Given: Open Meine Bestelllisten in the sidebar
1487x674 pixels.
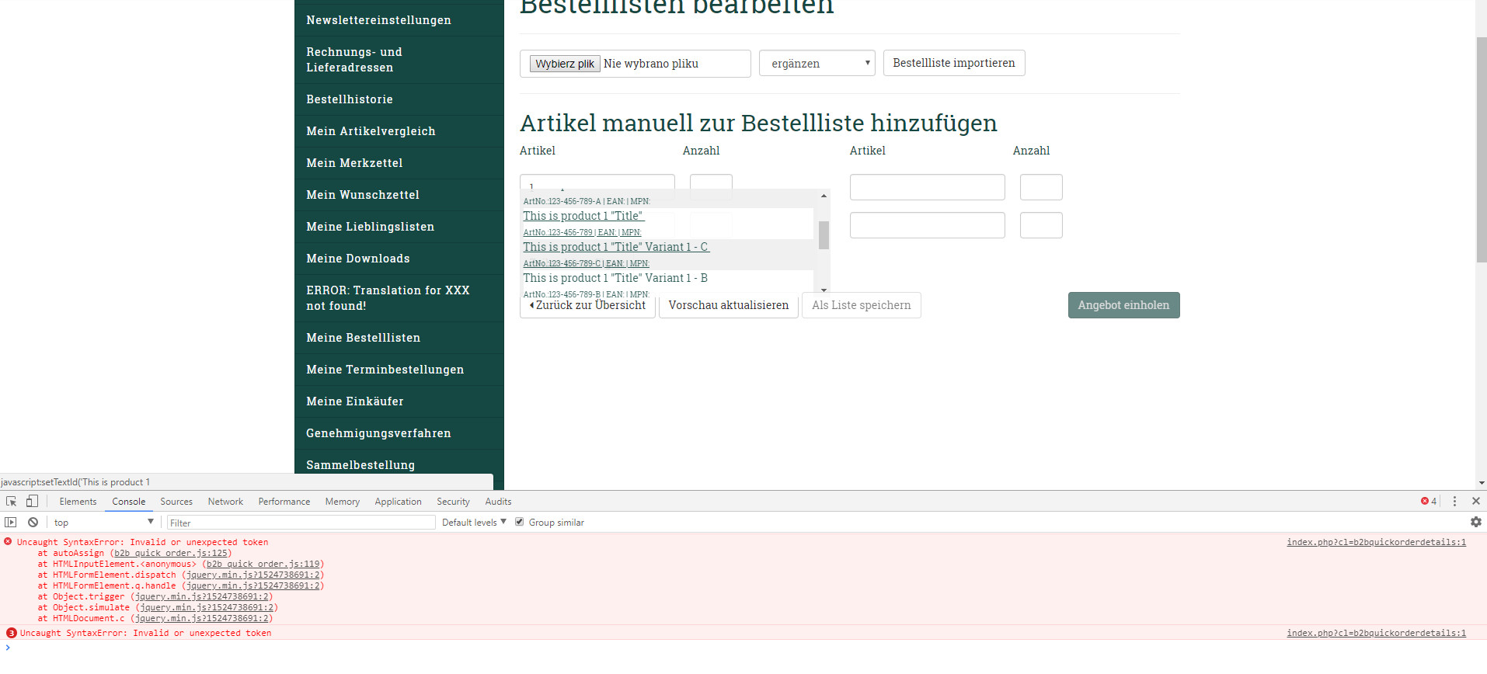Looking at the screenshot, I should [x=363, y=338].
